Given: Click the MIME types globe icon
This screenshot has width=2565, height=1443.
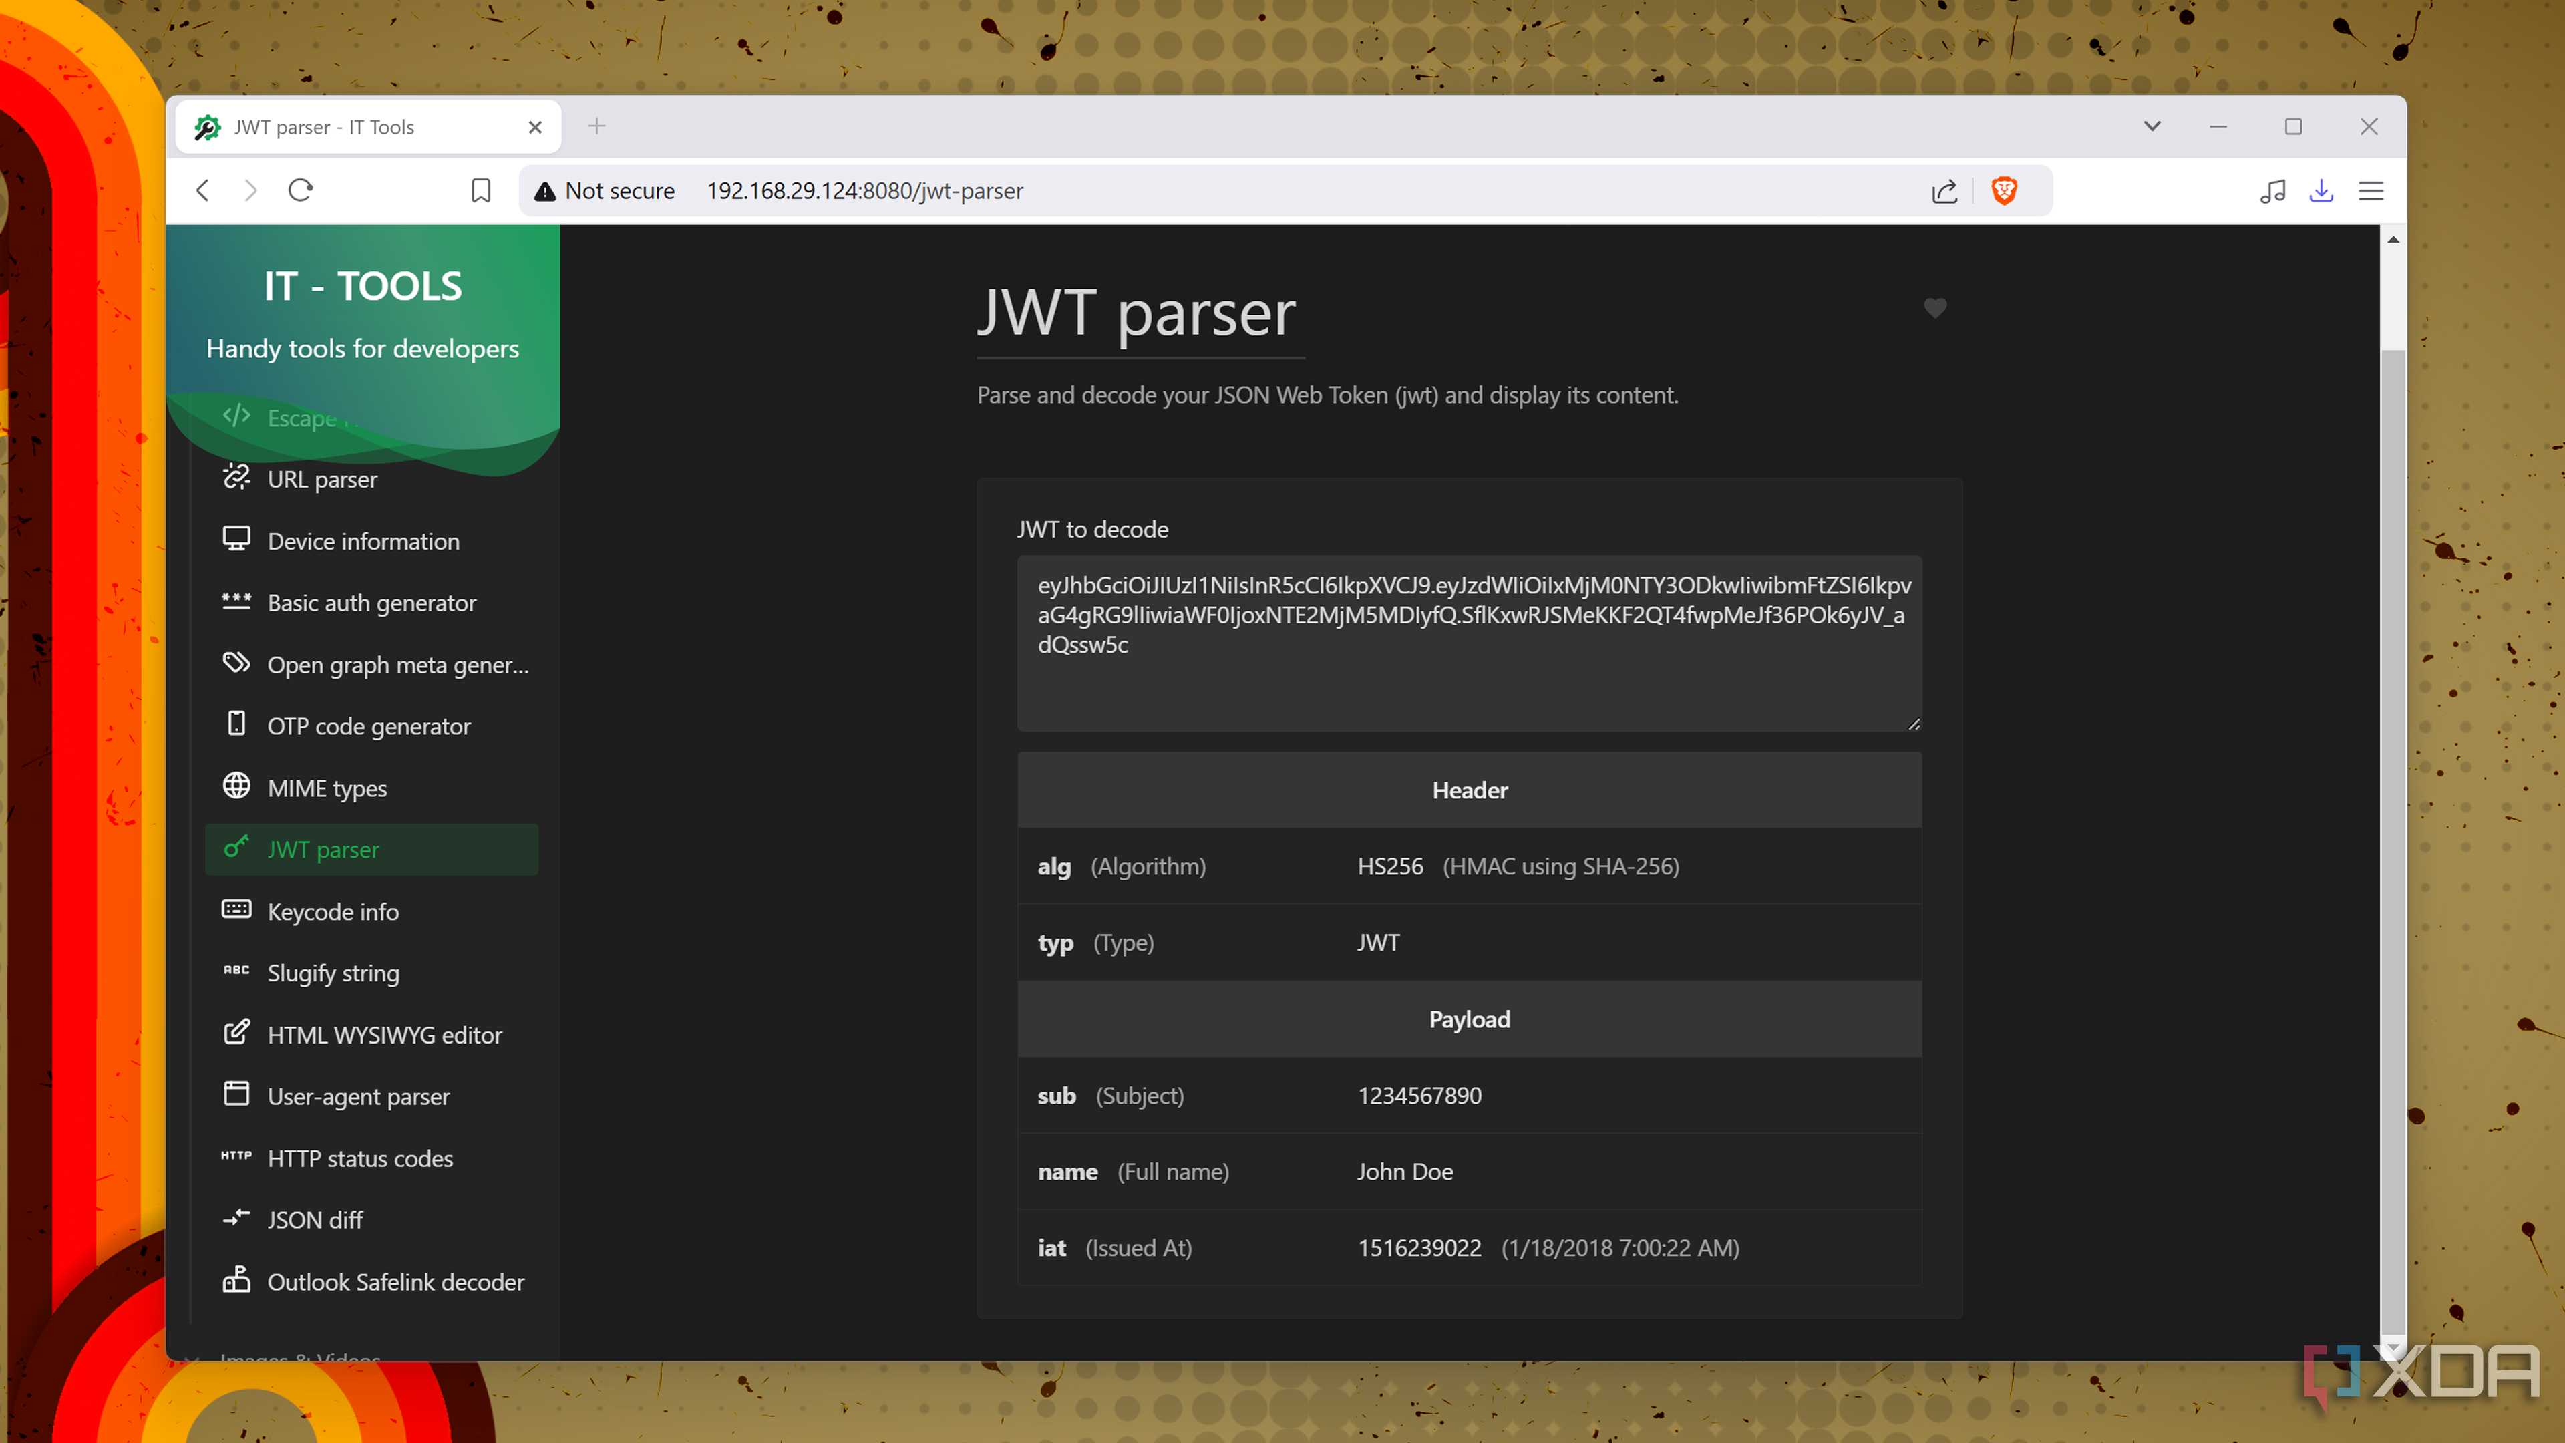Looking at the screenshot, I should [236, 786].
